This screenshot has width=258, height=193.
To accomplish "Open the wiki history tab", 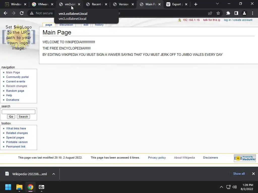I will click(99, 25).
